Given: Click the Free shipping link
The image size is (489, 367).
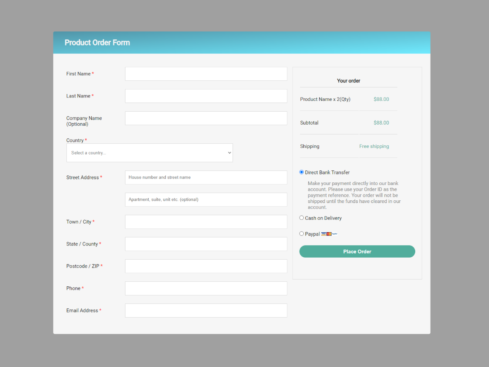Looking at the screenshot, I should click(x=374, y=146).
